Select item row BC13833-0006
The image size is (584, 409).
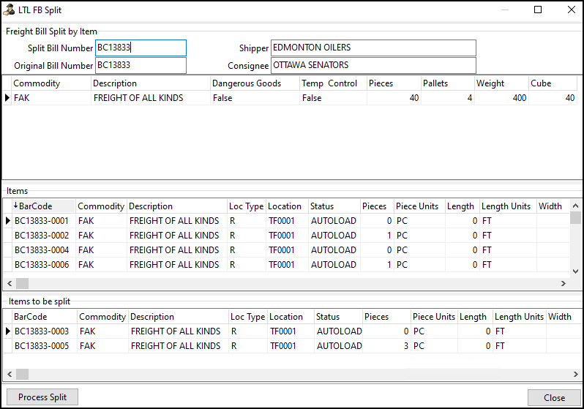pos(286,264)
